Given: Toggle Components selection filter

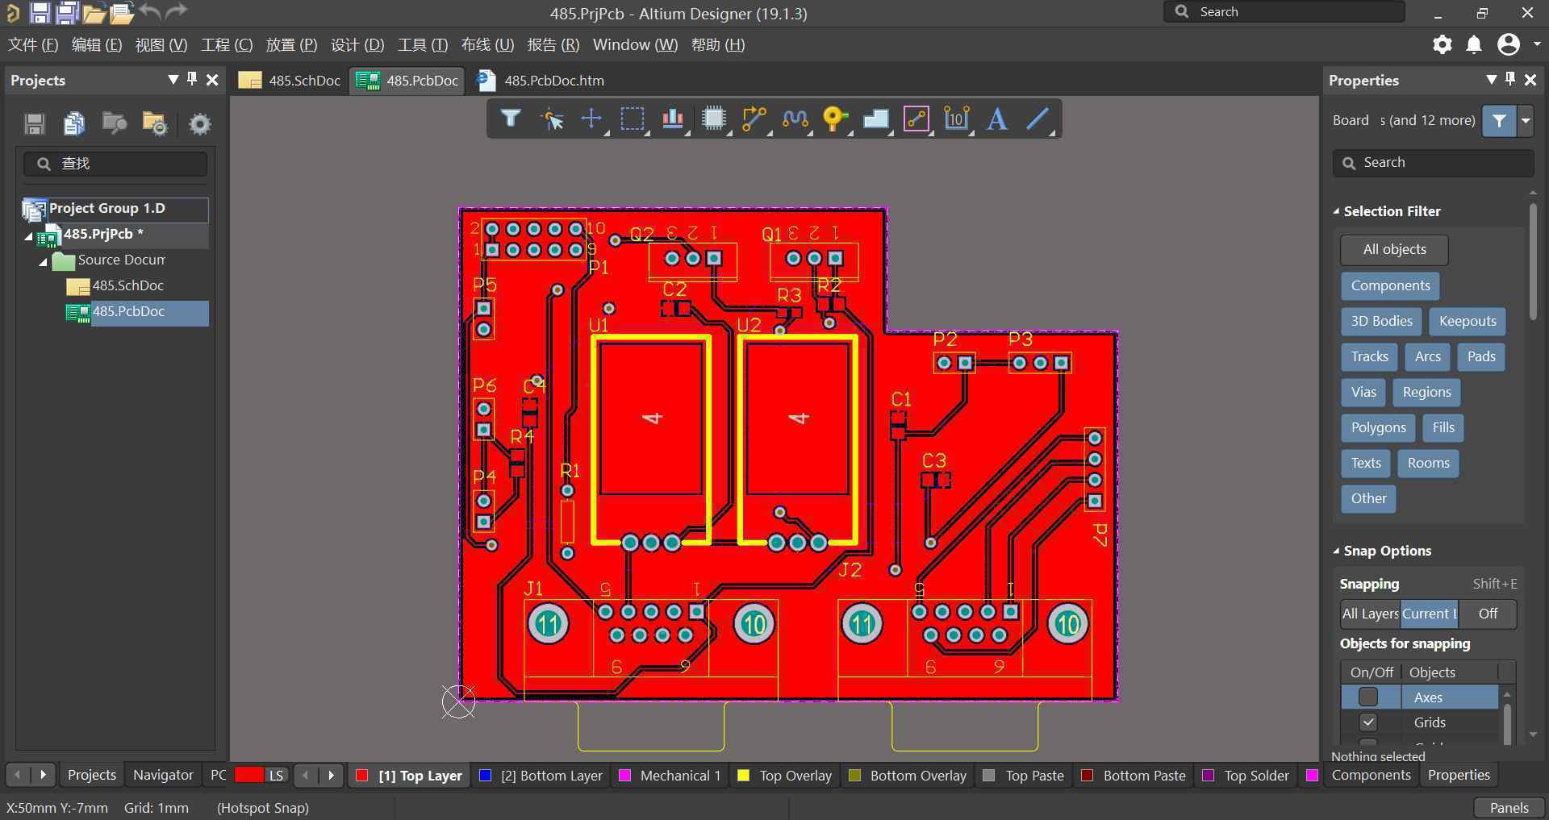Looking at the screenshot, I should pos(1391,285).
